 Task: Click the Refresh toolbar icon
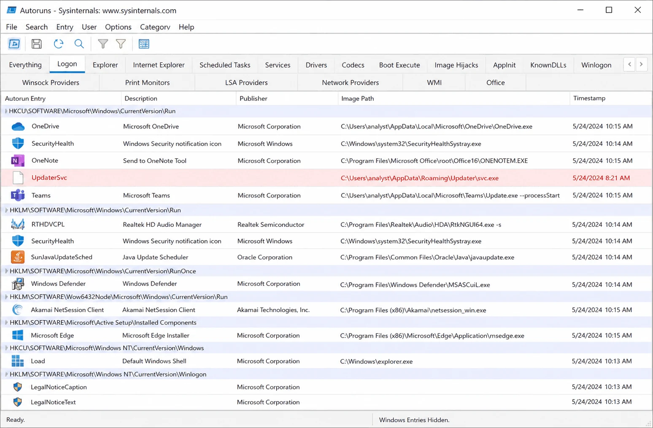click(58, 44)
